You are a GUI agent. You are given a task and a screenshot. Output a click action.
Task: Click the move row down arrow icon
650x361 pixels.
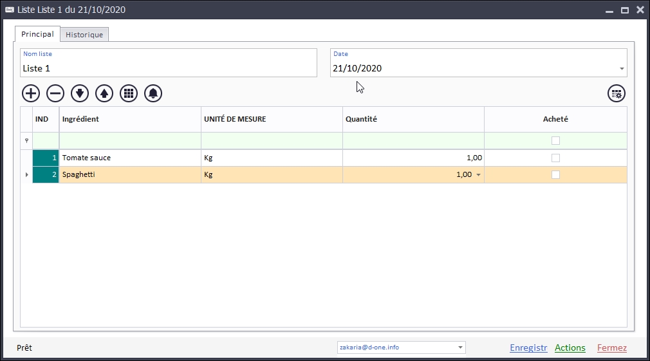tap(80, 93)
